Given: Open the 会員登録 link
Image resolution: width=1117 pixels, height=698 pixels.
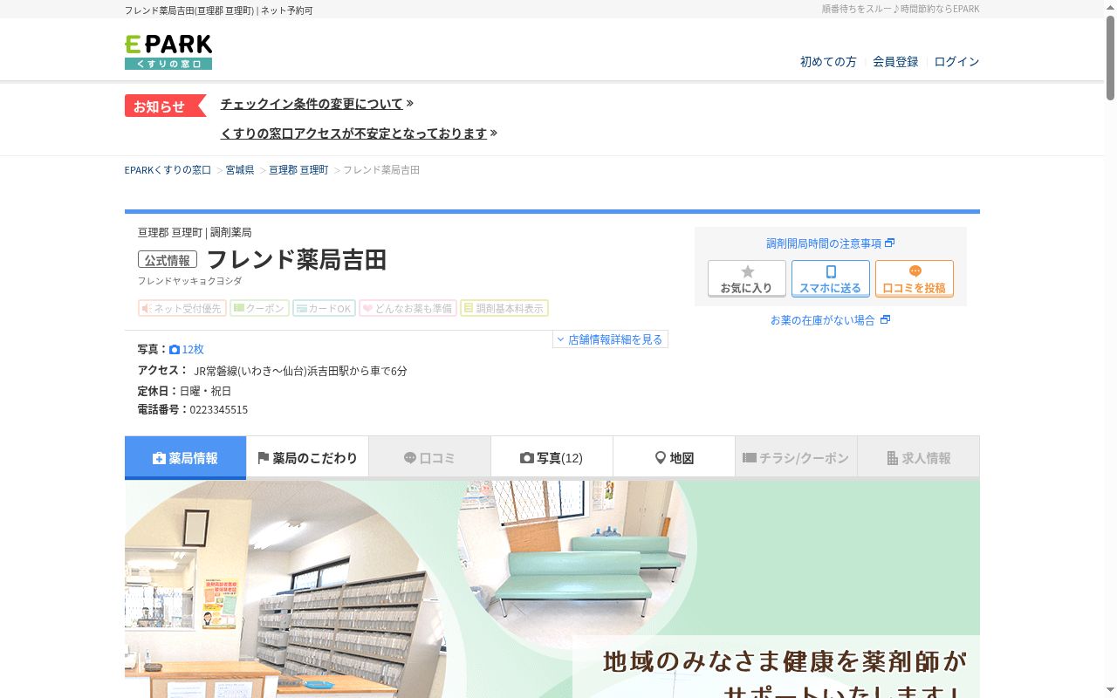Looking at the screenshot, I should [895, 62].
